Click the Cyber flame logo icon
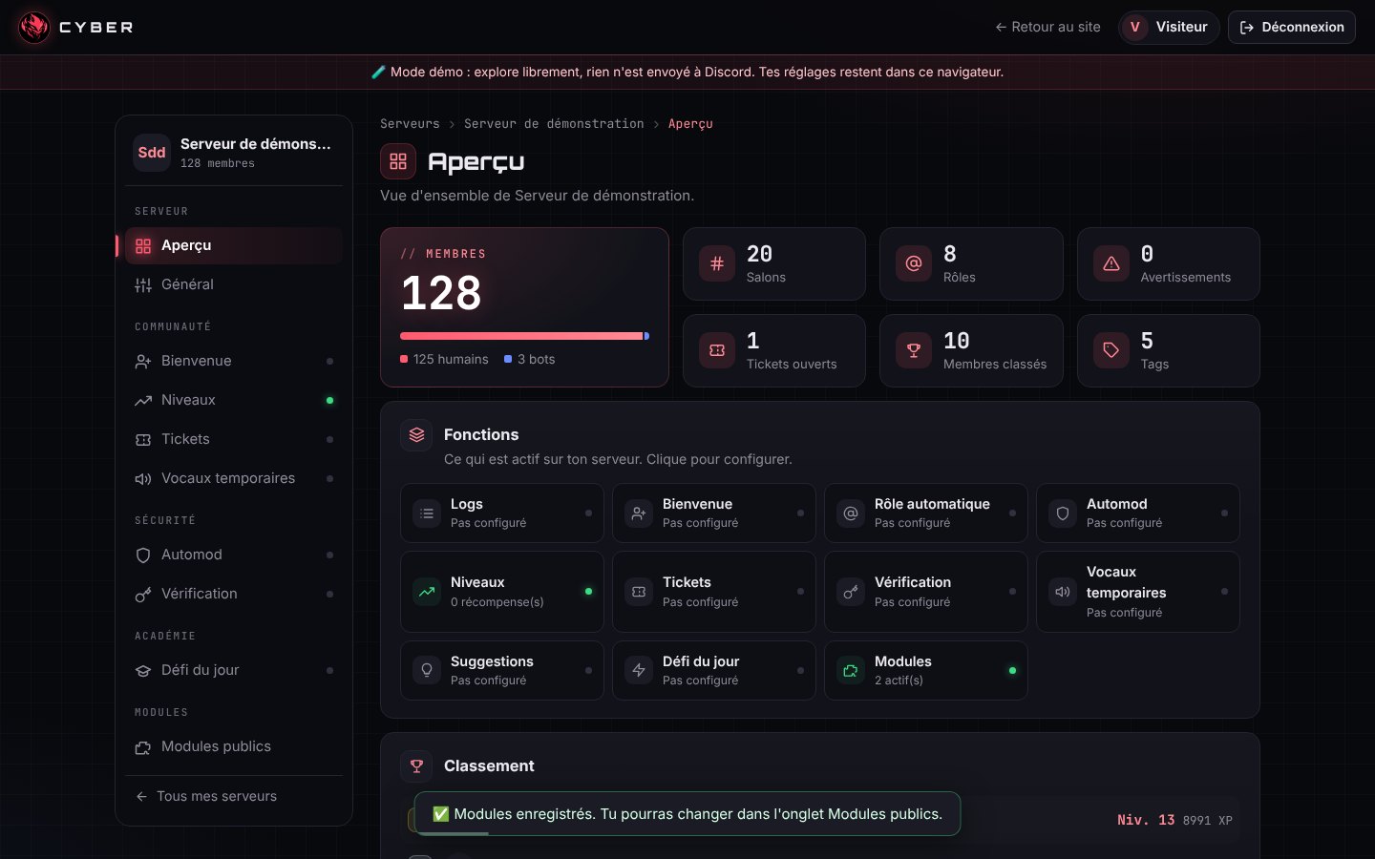 [34, 27]
